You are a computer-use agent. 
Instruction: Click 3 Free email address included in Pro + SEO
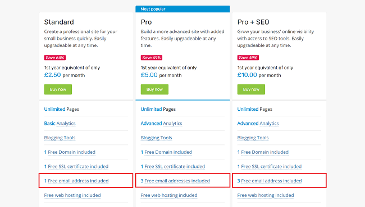pyautogui.click(x=270, y=181)
